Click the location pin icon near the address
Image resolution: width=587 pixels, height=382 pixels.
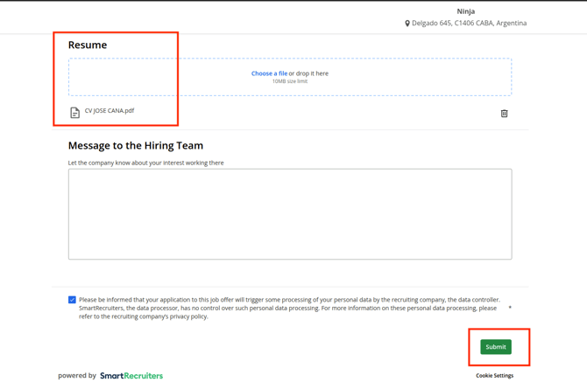pos(407,24)
